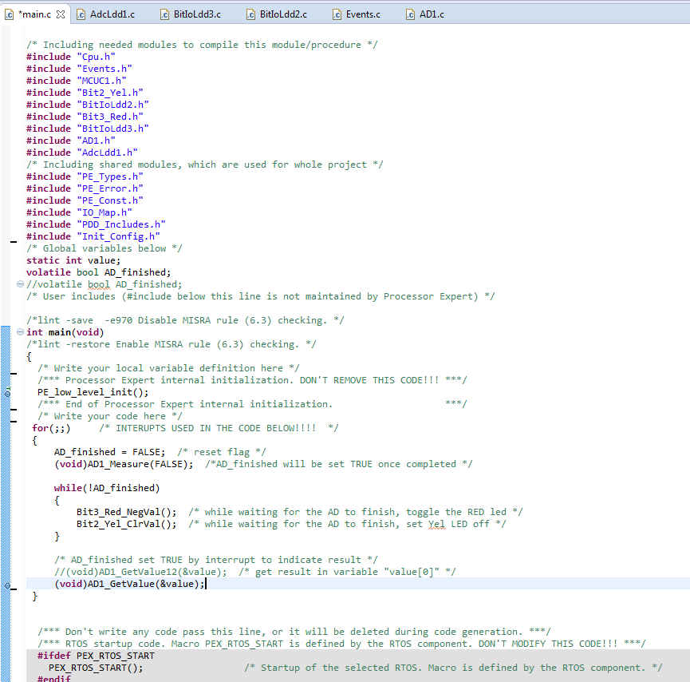Click the PEX_RTOS_START(); macro call
Image resolution: width=690 pixels, height=682 pixels.
[x=96, y=668]
